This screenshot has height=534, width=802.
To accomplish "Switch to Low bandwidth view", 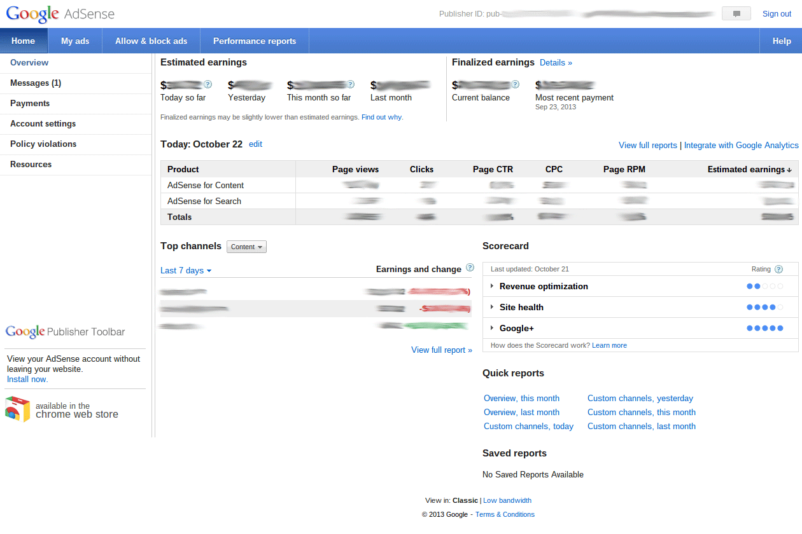I will (x=507, y=500).
